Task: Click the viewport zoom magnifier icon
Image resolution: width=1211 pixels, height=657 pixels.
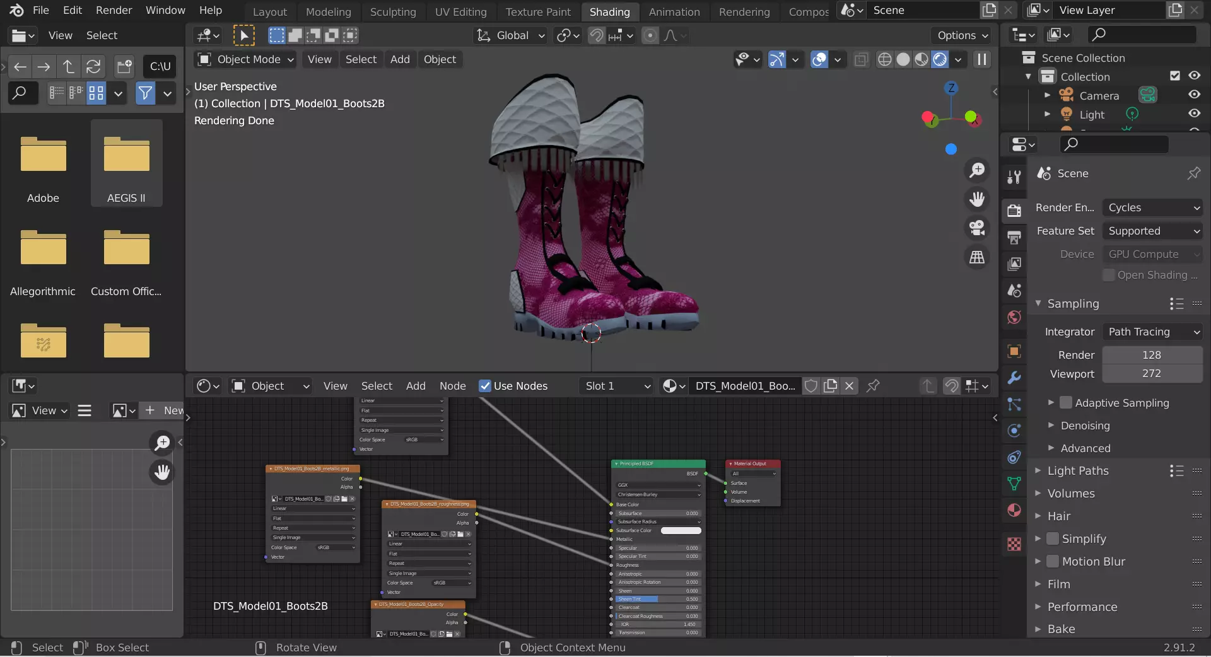Action: click(x=977, y=170)
